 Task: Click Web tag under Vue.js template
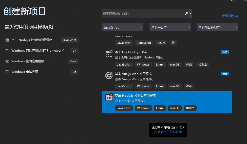click(x=189, y=86)
